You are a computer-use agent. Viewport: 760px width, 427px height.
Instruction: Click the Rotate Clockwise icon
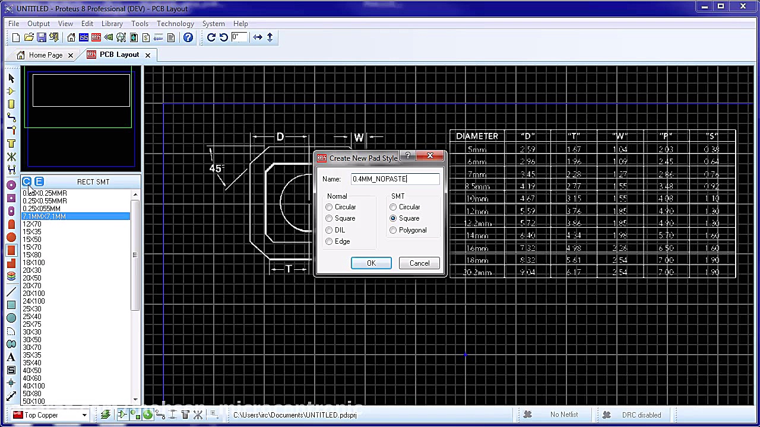click(211, 37)
